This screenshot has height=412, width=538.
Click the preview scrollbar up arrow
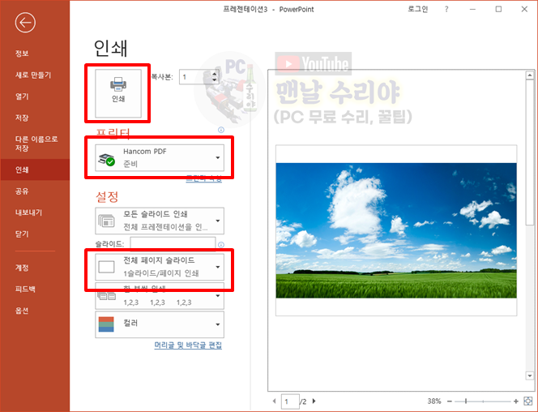[x=530, y=75]
